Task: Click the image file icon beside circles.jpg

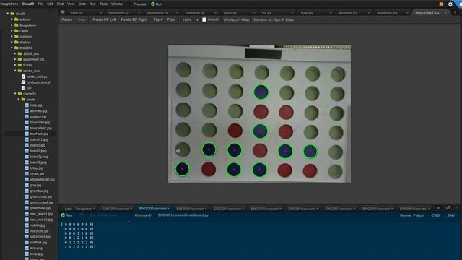Action: (27, 173)
